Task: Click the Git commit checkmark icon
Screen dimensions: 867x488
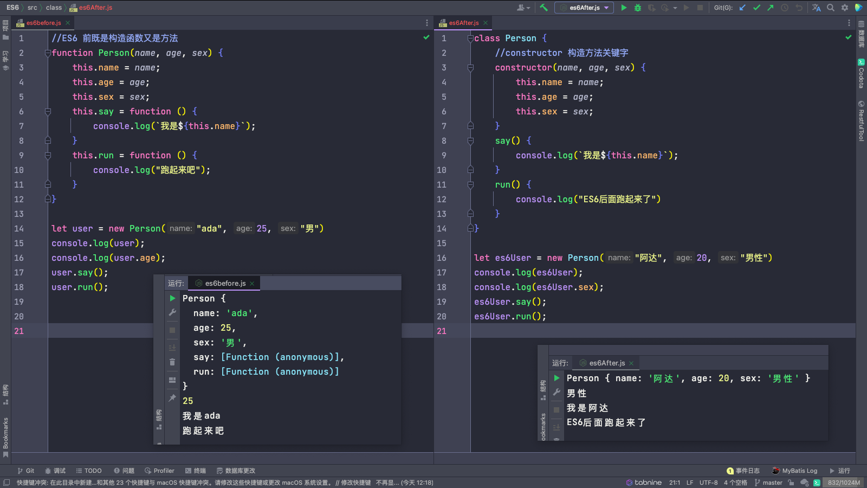Action: (756, 8)
